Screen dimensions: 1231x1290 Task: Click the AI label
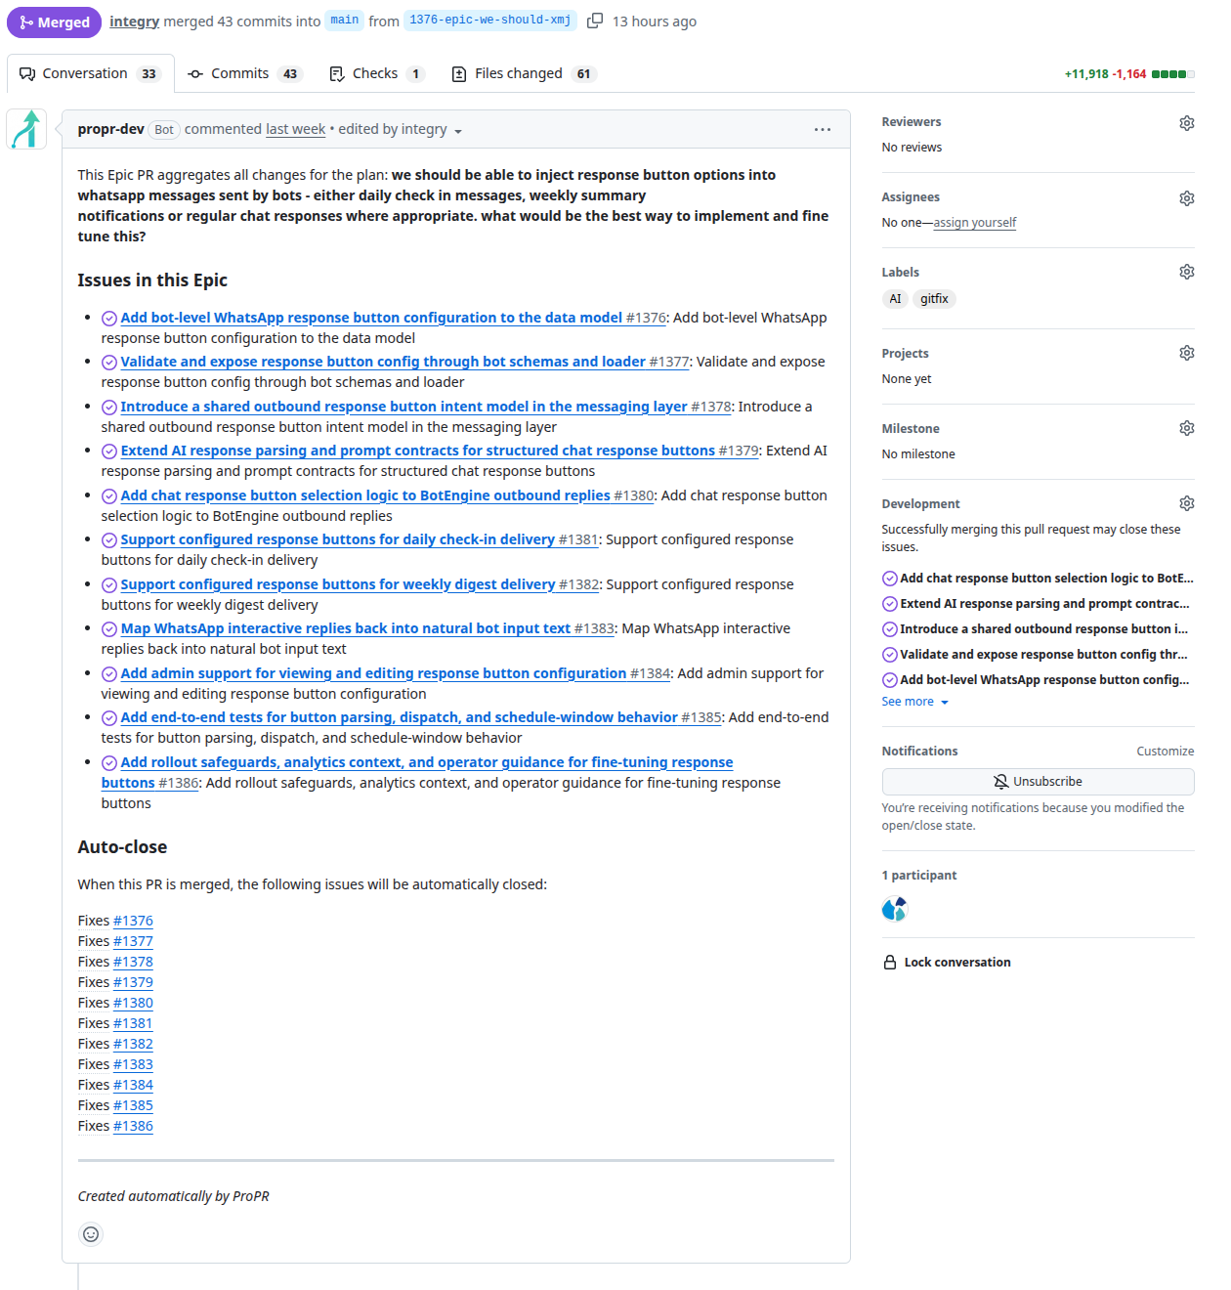(x=895, y=299)
